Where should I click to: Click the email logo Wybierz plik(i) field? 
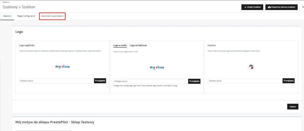[151, 81]
